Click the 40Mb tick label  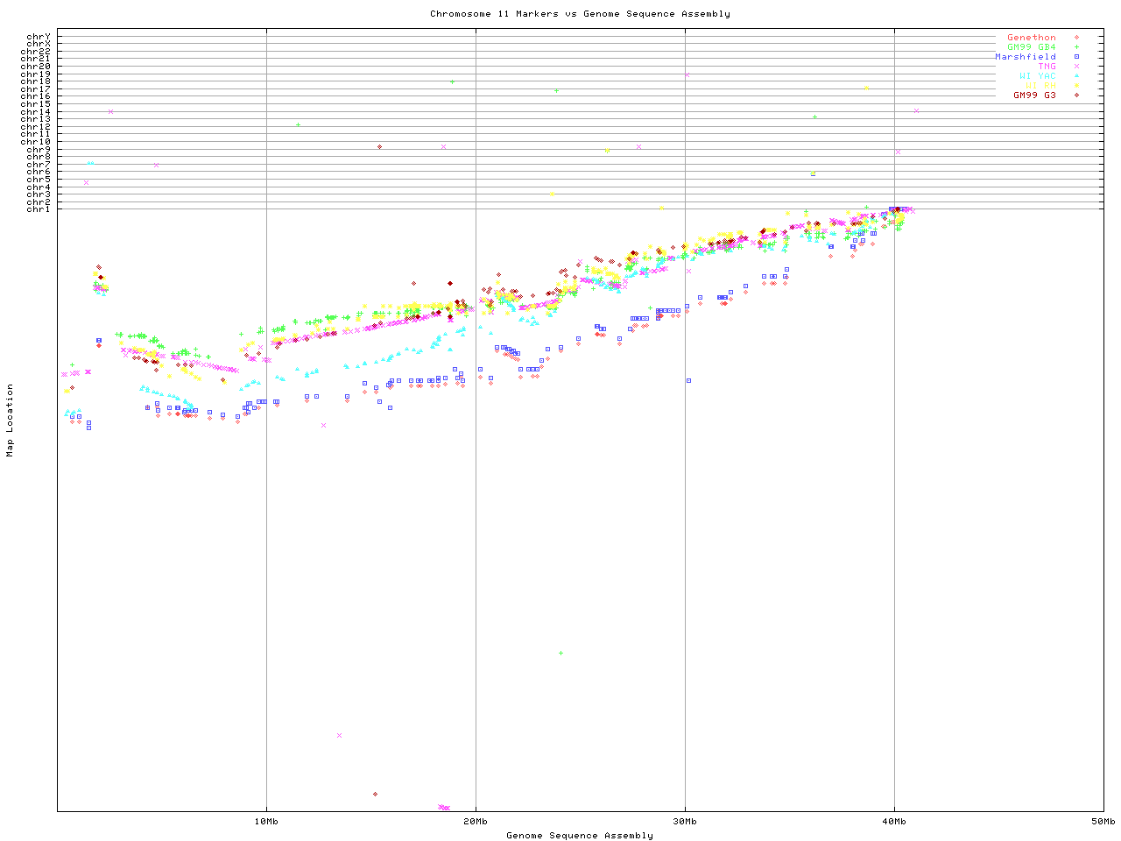tap(894, 822)
